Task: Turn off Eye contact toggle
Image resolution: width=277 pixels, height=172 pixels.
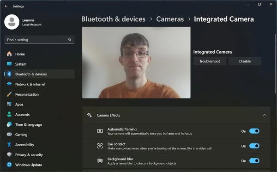Action: [x=254, y=146]
